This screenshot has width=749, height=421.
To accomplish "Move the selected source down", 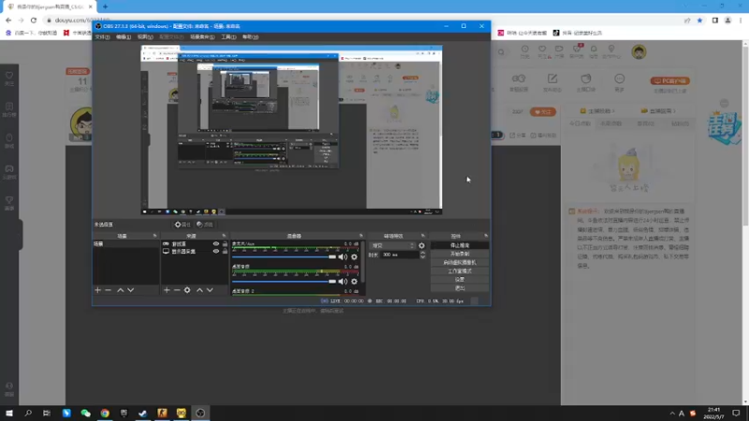I will (x=210, y=290).
